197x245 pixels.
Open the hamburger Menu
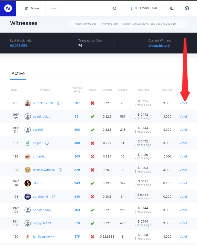pyautogui.click(x=32, y=8)
